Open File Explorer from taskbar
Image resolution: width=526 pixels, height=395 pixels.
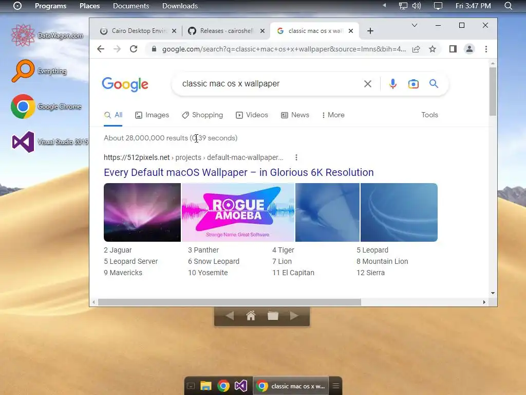tap(206, 386)
